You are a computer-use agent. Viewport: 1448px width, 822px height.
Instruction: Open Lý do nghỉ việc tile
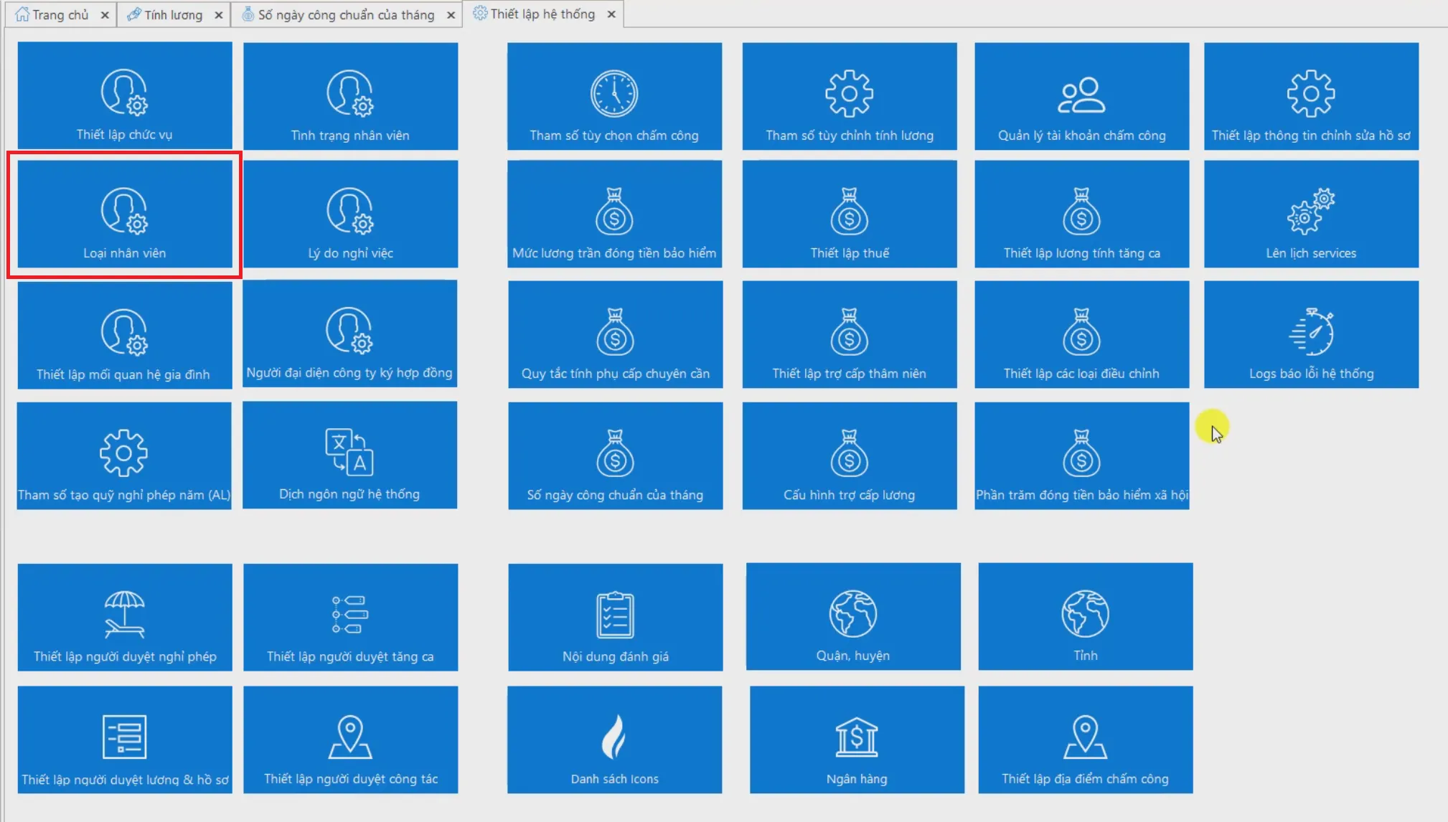pos(350,214)
